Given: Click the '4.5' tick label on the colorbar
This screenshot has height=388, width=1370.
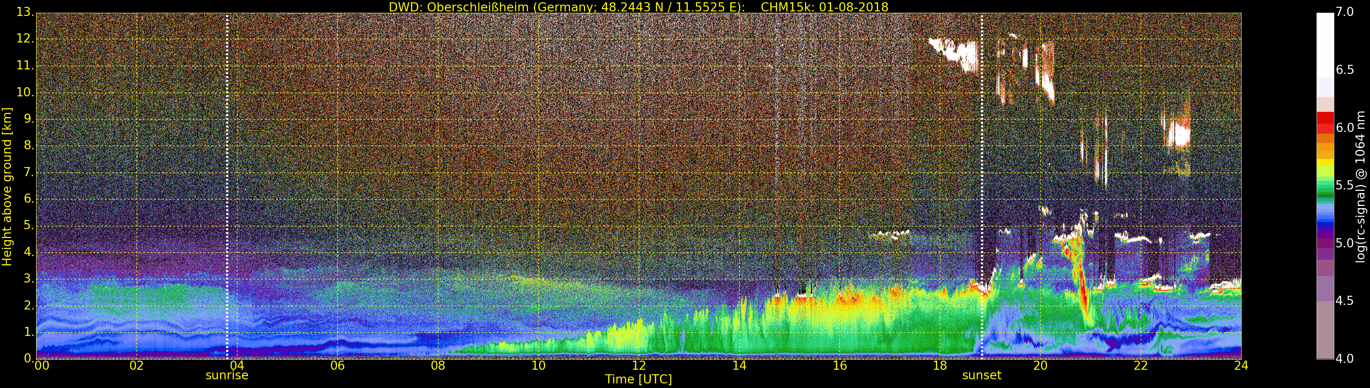Looking at the screenshot, I should tap(1345, 301).
